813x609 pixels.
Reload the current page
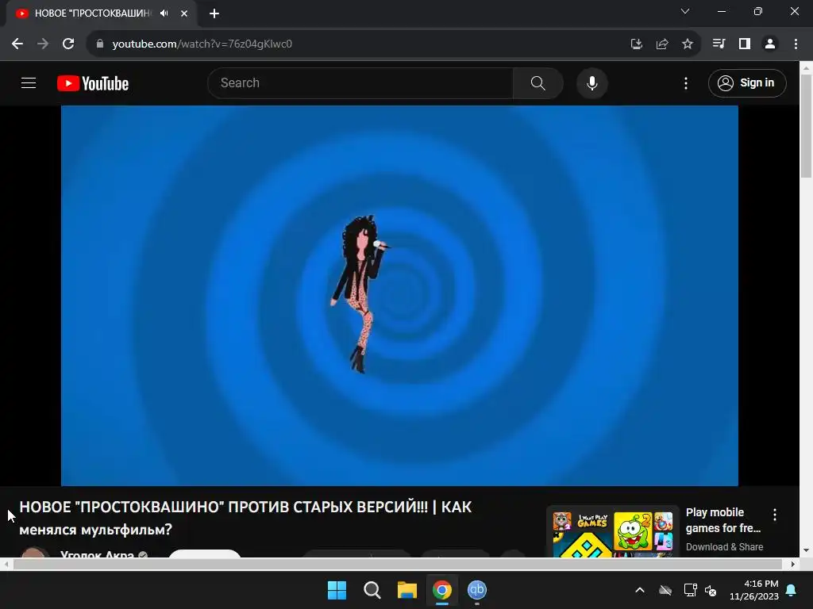click(68, 44)
